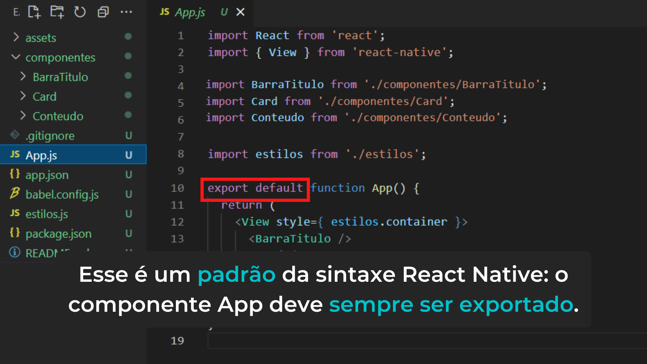Click './estilos' import path on line 8
Image resolution: width=647 pixels, height=364 pixels.
[382, 154]
